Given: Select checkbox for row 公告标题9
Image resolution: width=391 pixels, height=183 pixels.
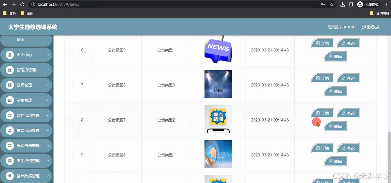Looking at the screenshot, I should pos(71,50).
